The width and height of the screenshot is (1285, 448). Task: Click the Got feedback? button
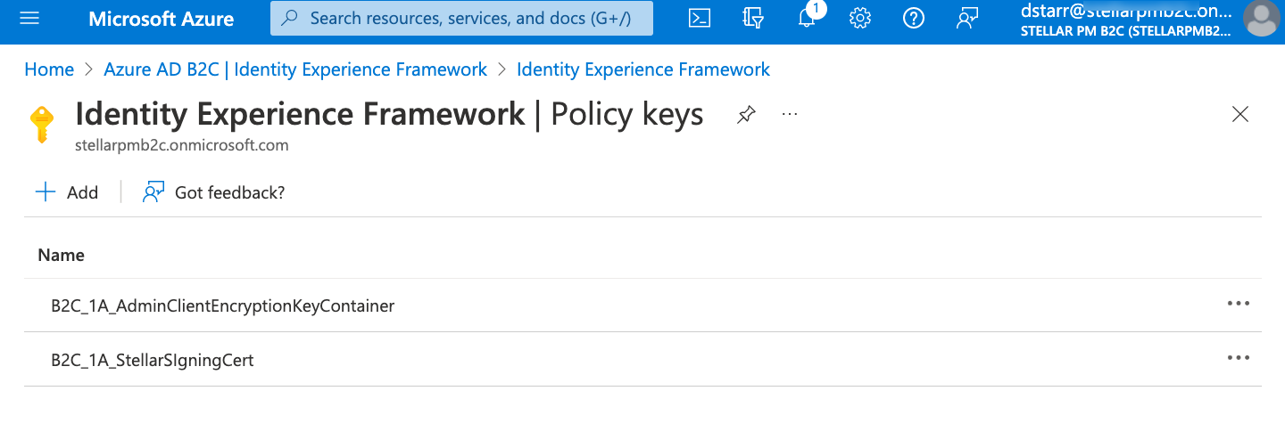tap(214, 192)
